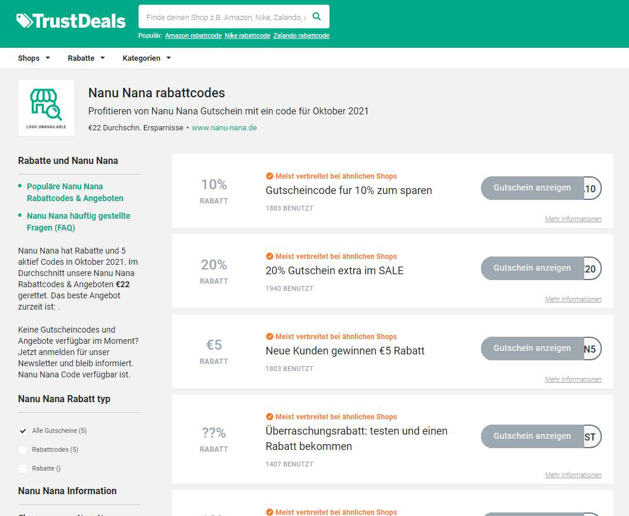Visit the www.nanu-nana.de website link

[x=224, y=128]
